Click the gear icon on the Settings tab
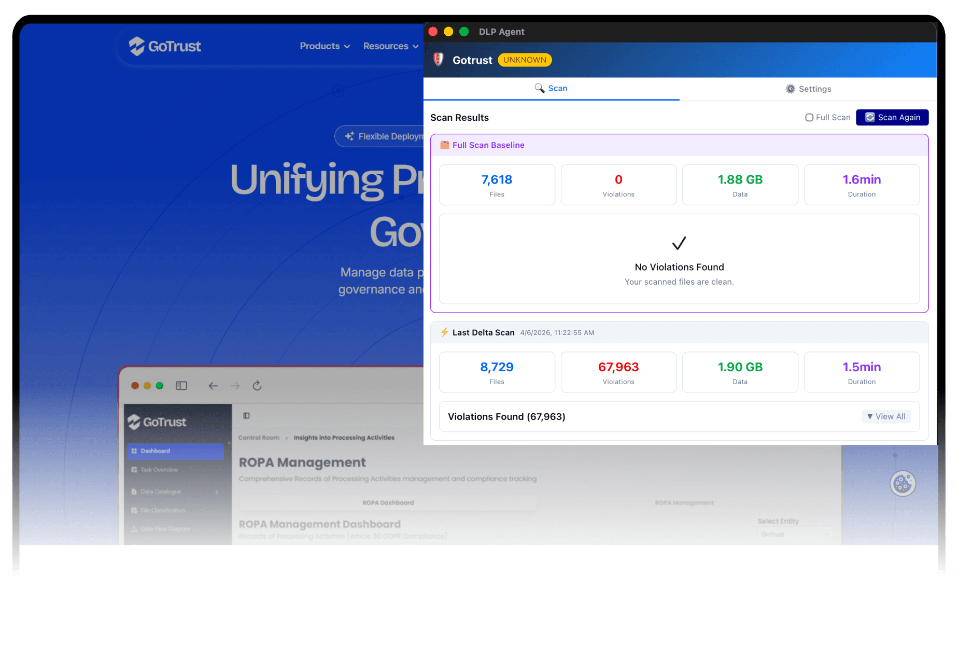 790,89
